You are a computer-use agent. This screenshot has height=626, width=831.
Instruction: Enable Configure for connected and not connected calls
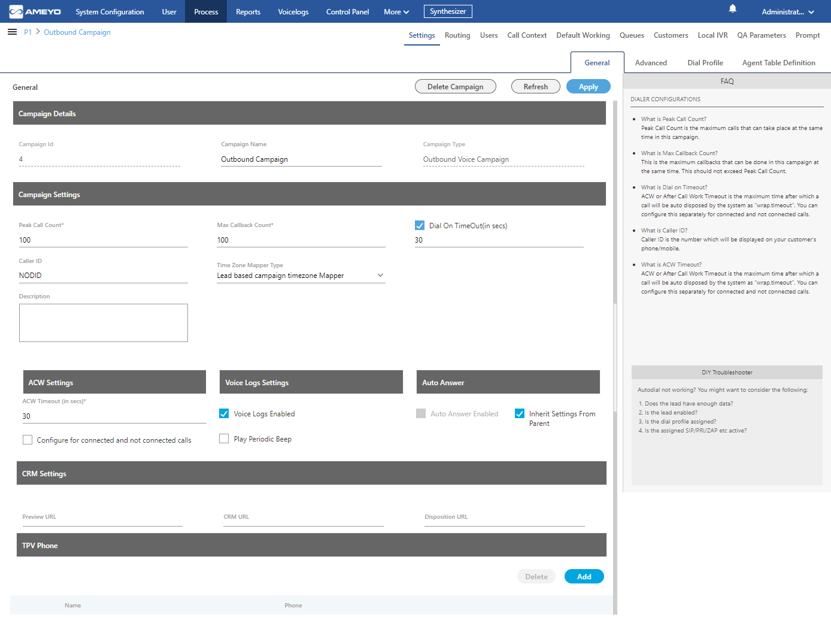(28, 440)
